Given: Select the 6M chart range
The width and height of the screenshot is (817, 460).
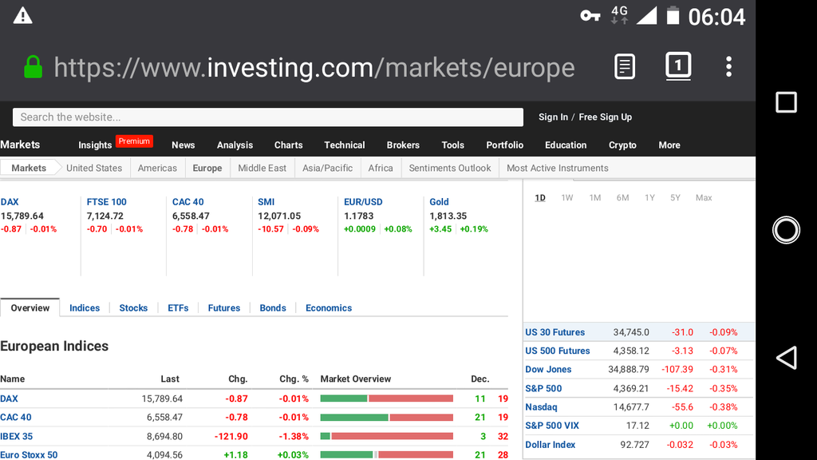Looking at the screenshot, I should point(622,198).
